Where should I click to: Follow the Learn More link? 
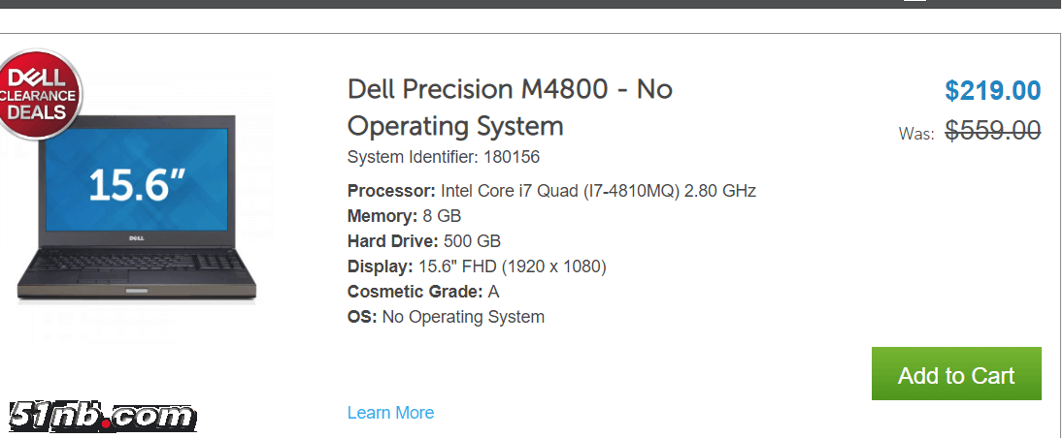390,413
